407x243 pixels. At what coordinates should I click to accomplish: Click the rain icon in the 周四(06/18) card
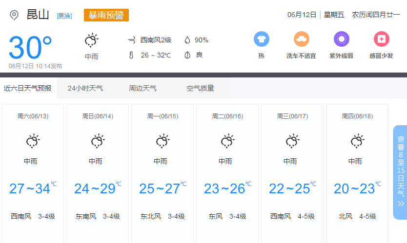357,142
